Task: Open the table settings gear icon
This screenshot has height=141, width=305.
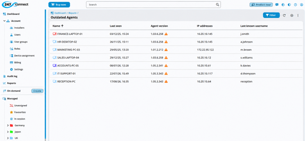Action: (x=292, y=15)
